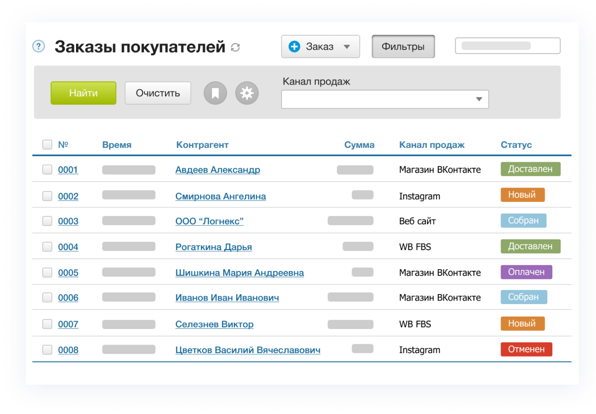Open filter settings gear icon

point(247,93)
